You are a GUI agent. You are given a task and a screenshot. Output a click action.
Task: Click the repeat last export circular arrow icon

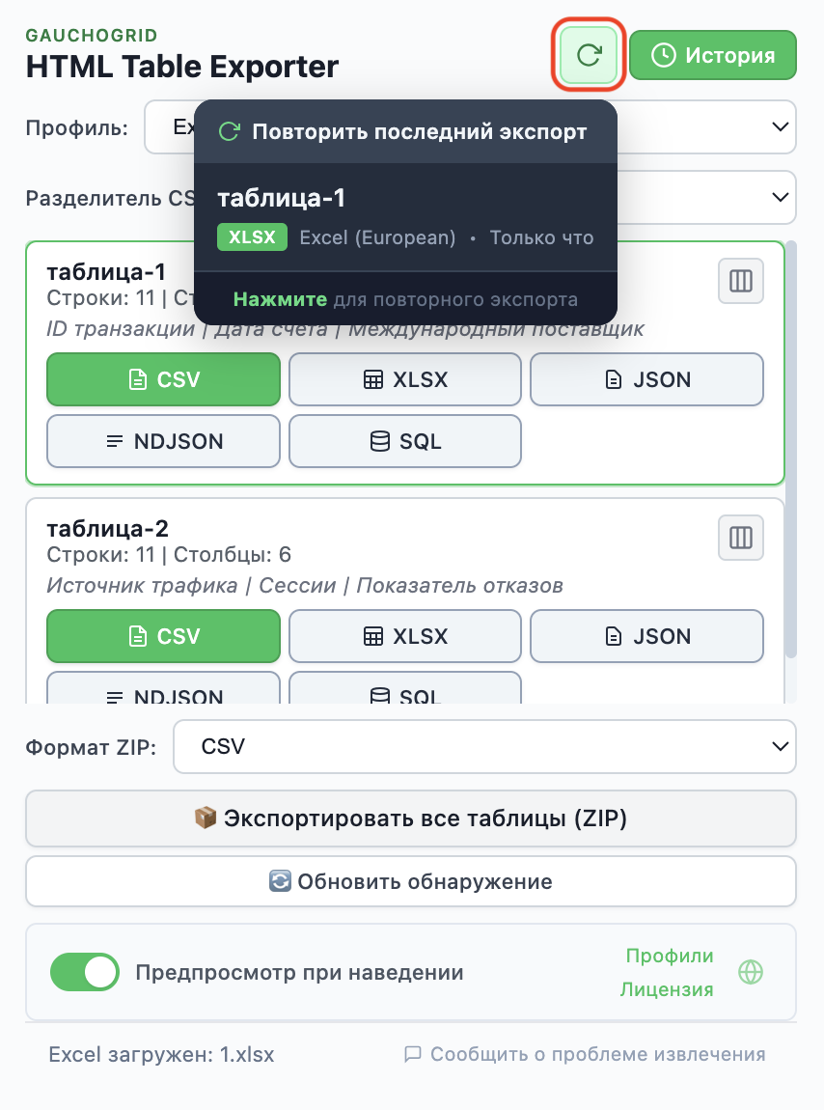click(x=588, y=55)
